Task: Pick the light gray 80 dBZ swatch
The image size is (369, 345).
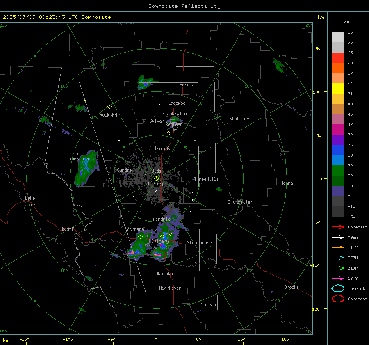Action: (x=338, y=37)
